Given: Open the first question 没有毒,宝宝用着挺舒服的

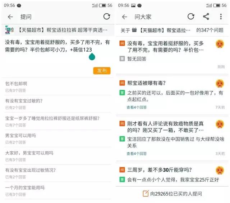Looking at the screenshot, I should click(x=165, y=47).
